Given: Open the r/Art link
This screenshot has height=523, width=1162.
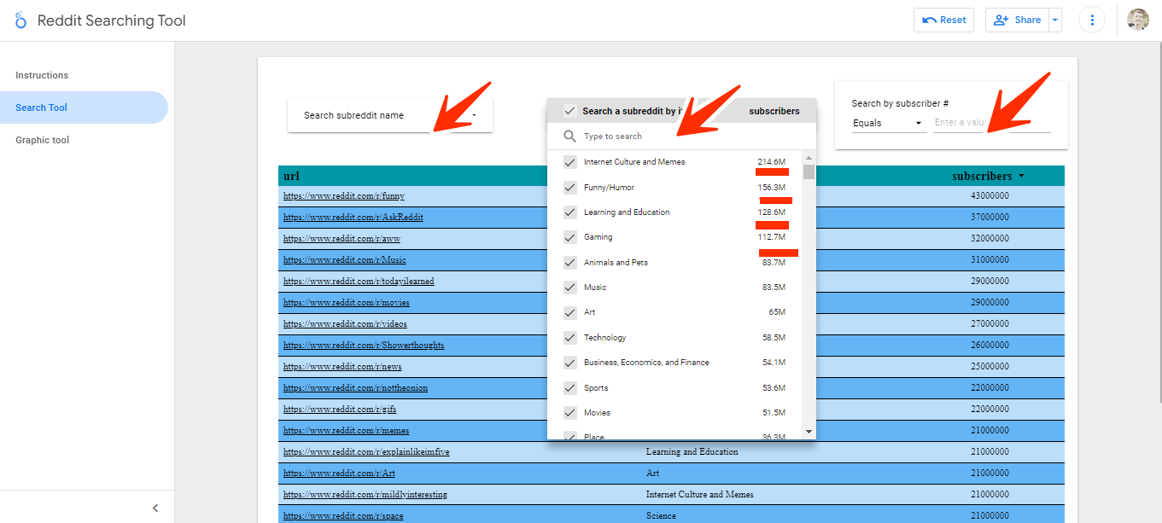Looking at the screenshot, I should pos(339,474).
